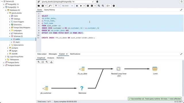Click the pk_customer index node
This screenshot has width=184, height=103.
click(x=46, y=88)
